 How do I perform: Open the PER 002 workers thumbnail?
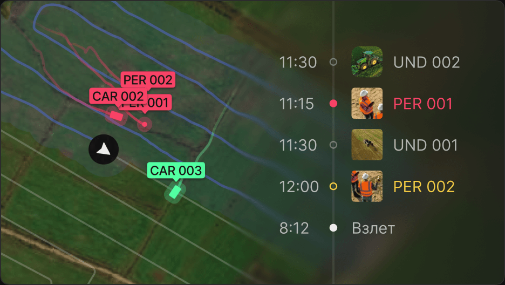coord(367,186)
